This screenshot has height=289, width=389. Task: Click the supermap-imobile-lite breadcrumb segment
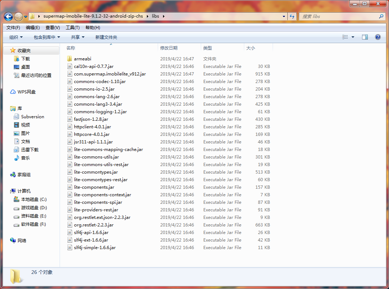pyautogui.click(x=93, y=16)
